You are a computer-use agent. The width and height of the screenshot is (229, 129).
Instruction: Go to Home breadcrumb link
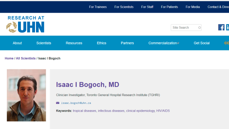pos(9,58)
